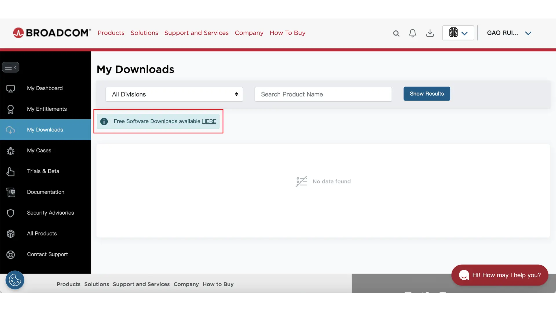This screenshot has width=556, height=312.
Task: Open cookie preferences icon
Action: [x=15, y=280]
